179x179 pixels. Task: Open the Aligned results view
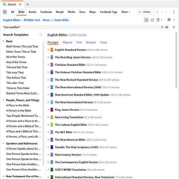point(67,42)
